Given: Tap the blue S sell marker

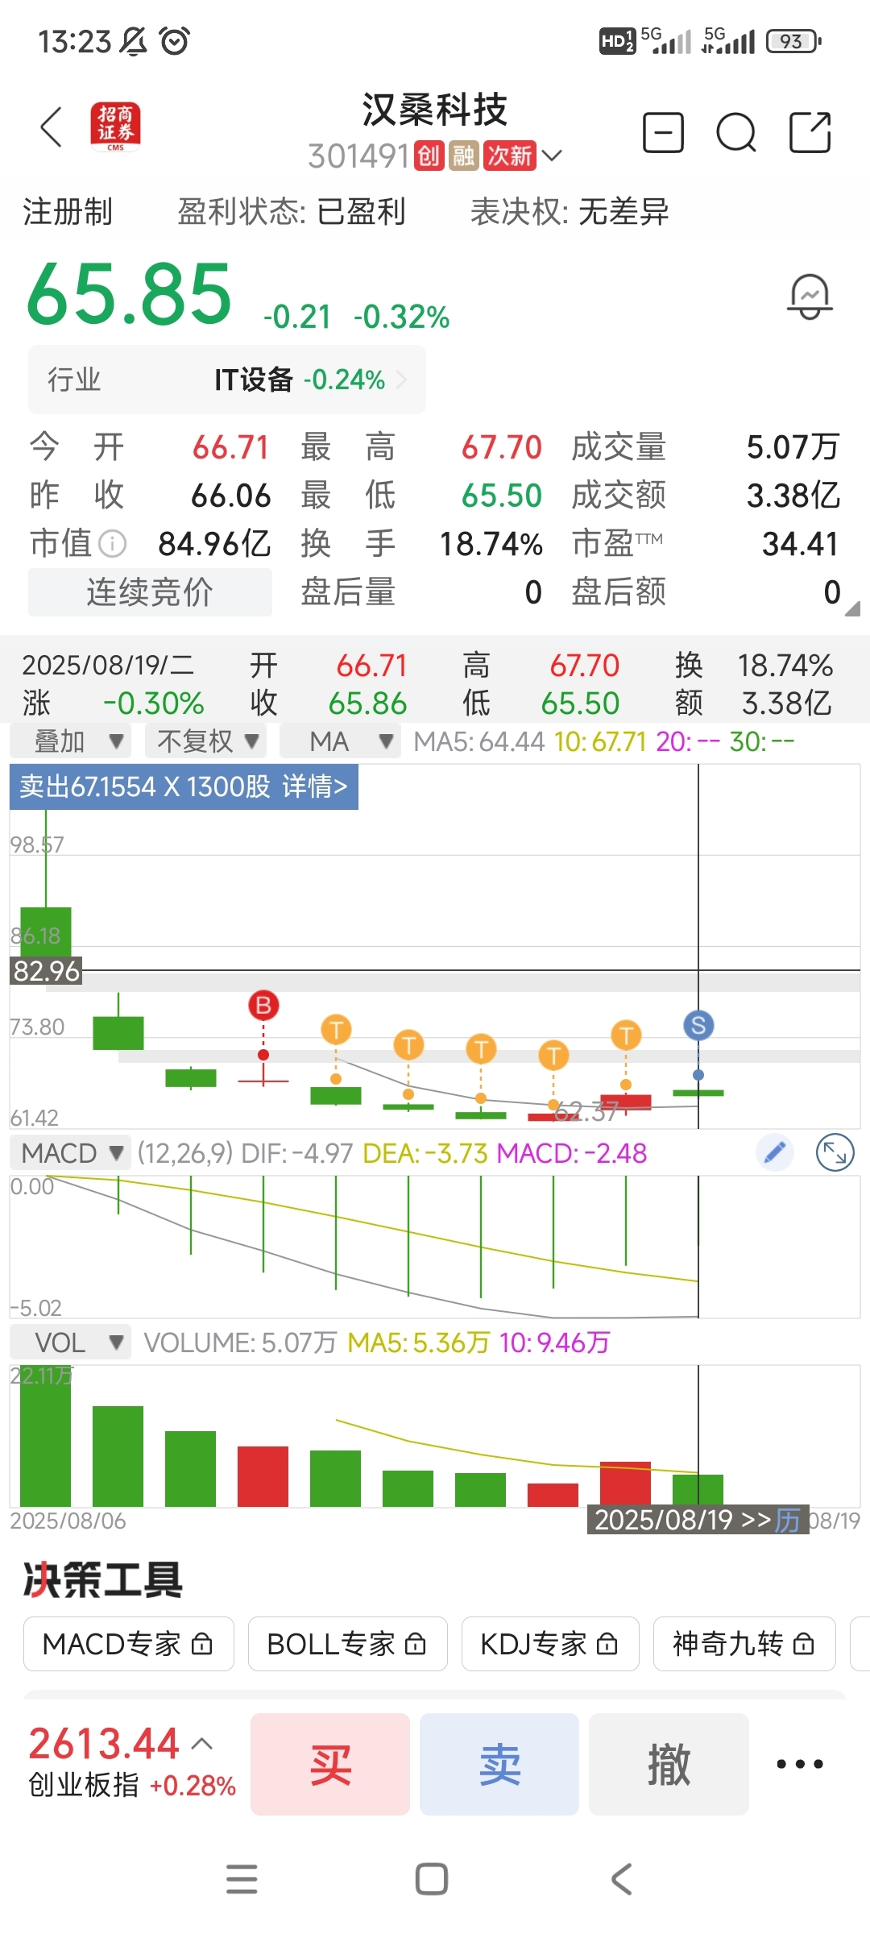Looking at the screenshot, I should coord(698,1025).
